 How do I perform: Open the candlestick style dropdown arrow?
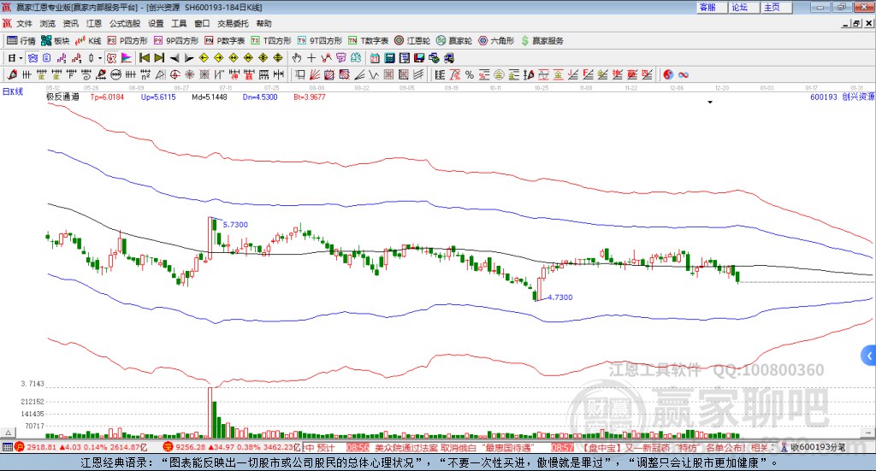pyautogui.click(x=99, y=58)
